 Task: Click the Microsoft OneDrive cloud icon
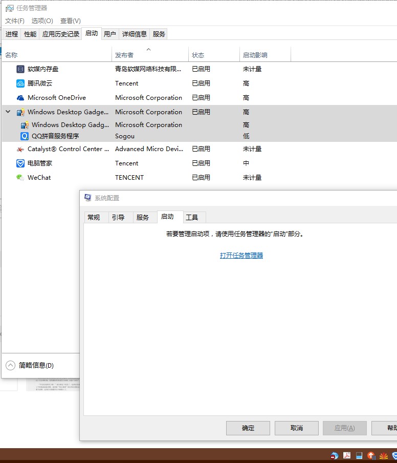coord(20,98)
